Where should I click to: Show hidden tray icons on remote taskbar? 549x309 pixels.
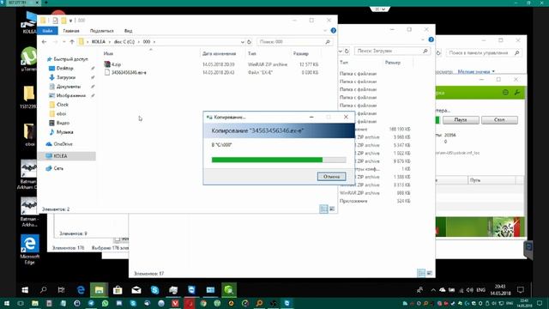pyautogui.click(x=433, y=290)
